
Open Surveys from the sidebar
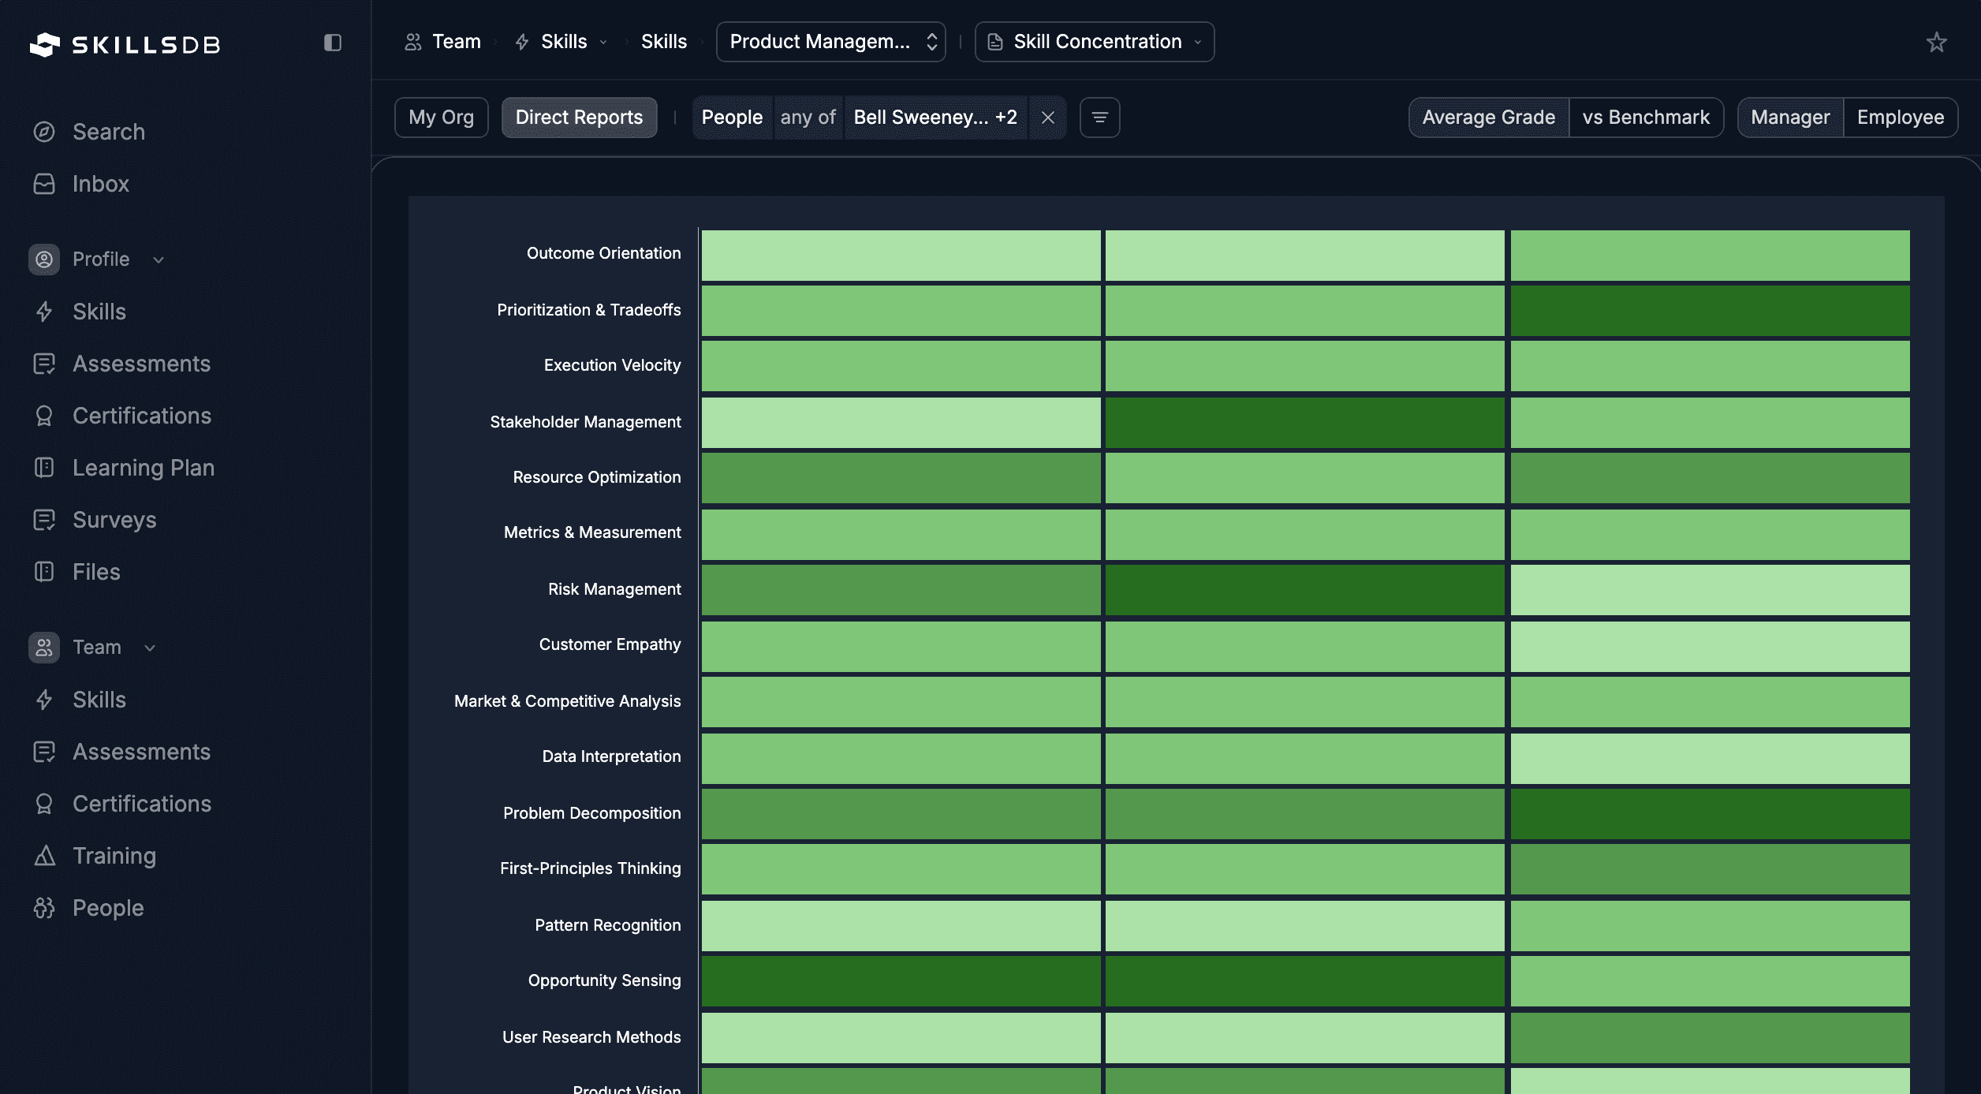[114, 520]
